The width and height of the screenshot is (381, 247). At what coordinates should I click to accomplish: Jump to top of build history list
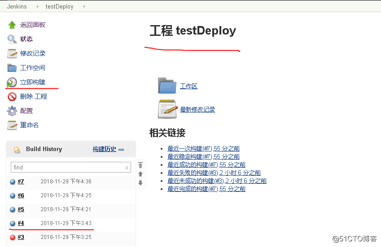coord(140,165)
